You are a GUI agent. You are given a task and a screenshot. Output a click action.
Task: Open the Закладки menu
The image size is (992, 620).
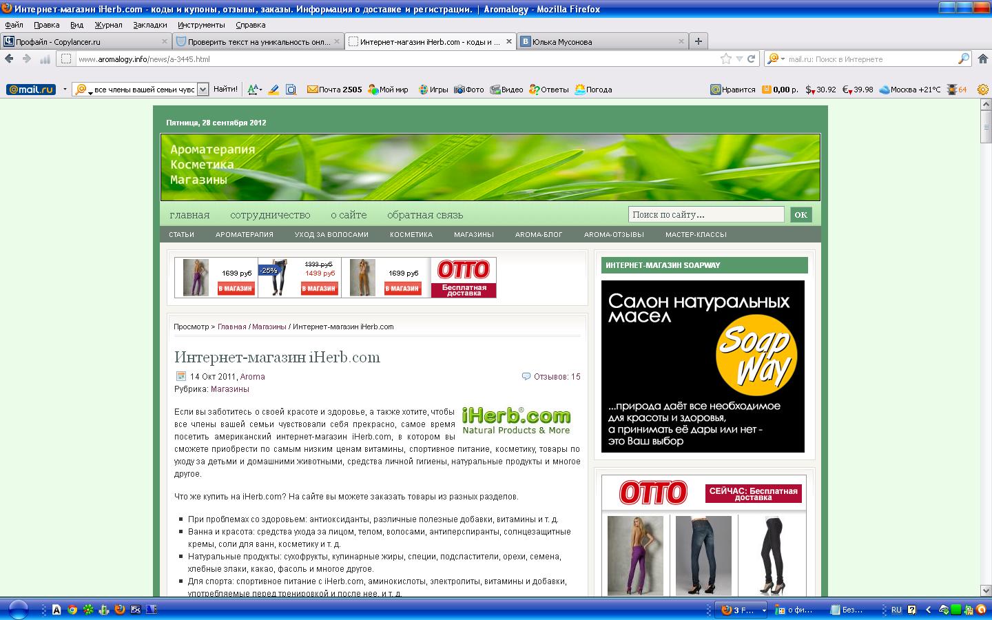point(149,25)
